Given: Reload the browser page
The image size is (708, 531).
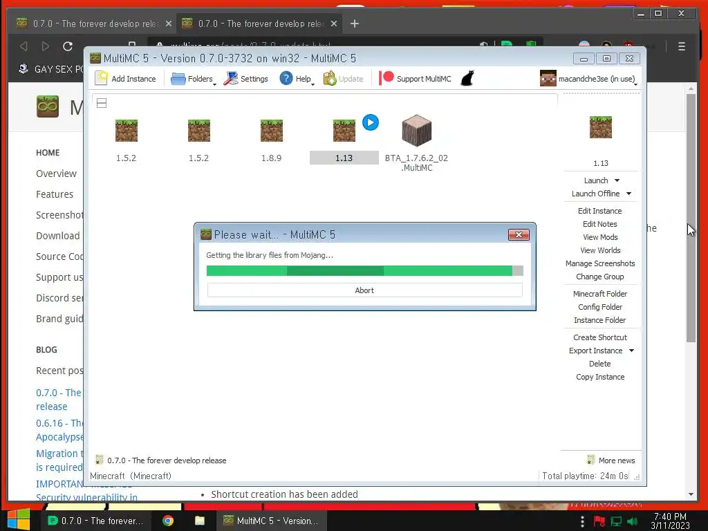Looking at the screenshot, I should click(68, 46).
